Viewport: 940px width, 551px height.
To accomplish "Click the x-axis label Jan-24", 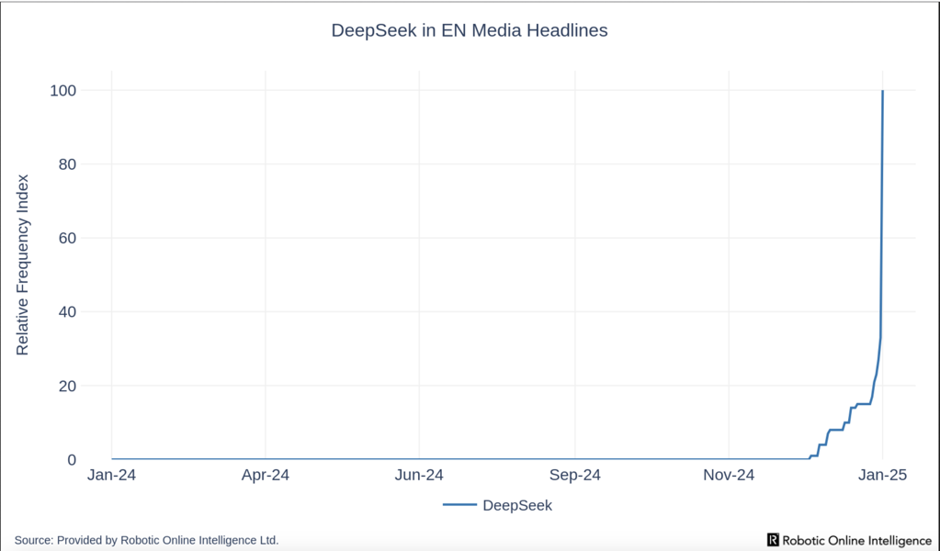I will [111, 475].
